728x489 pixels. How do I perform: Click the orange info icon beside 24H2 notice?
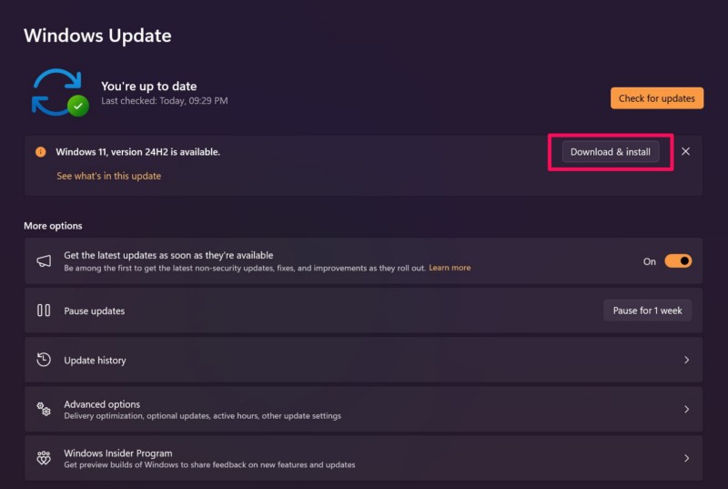[40, 152]
